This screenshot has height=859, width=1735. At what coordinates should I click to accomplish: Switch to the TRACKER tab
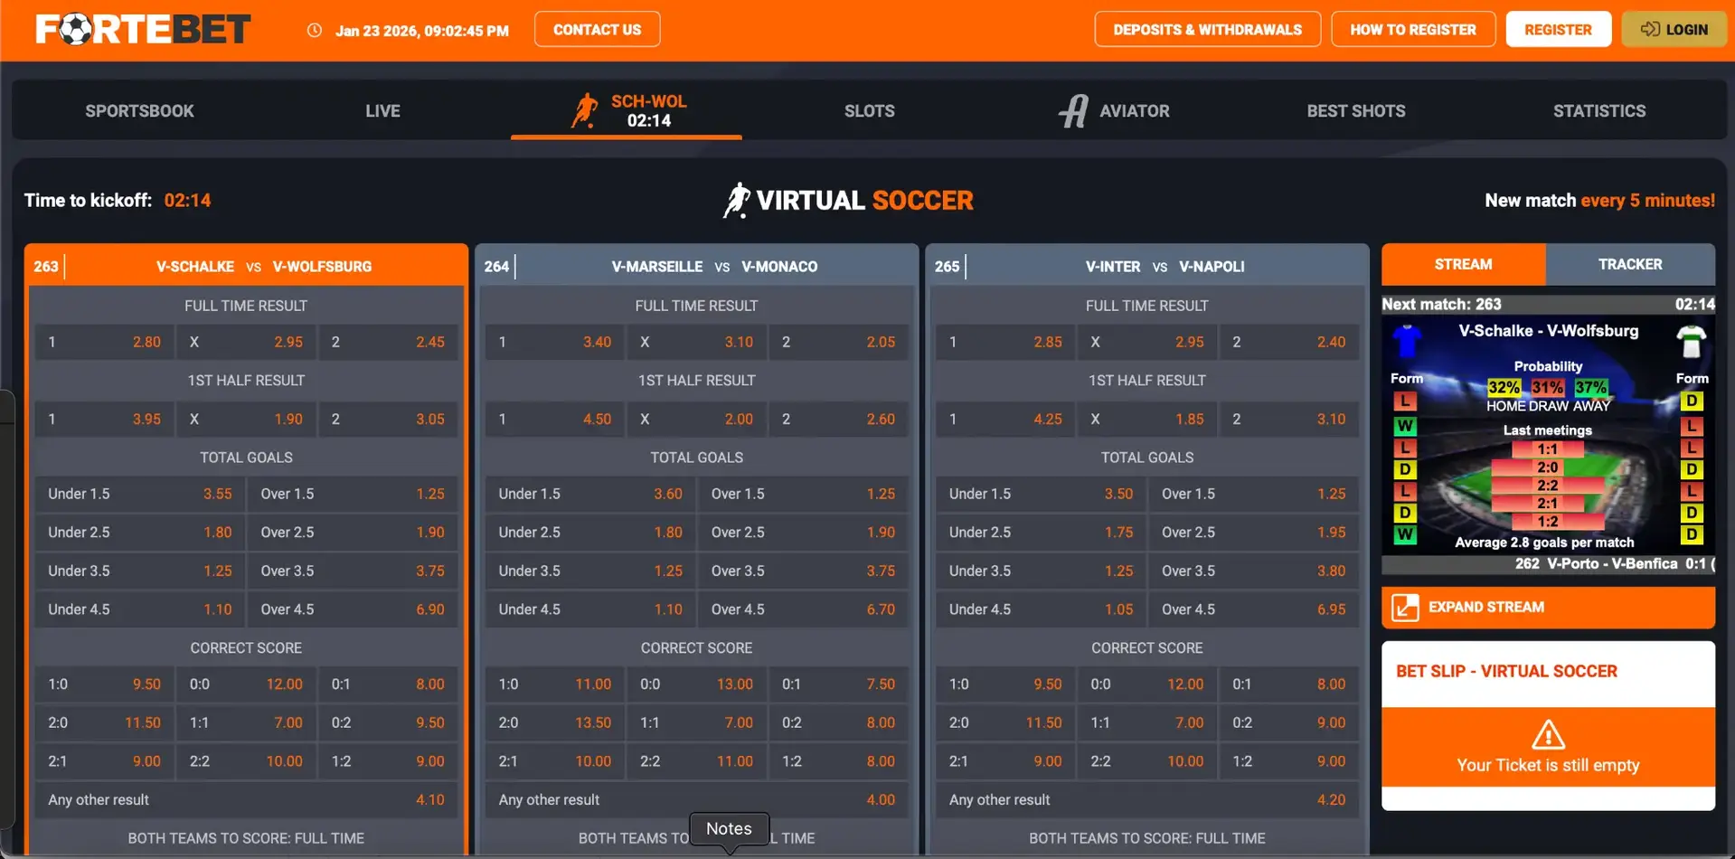tap(1629, 264)
